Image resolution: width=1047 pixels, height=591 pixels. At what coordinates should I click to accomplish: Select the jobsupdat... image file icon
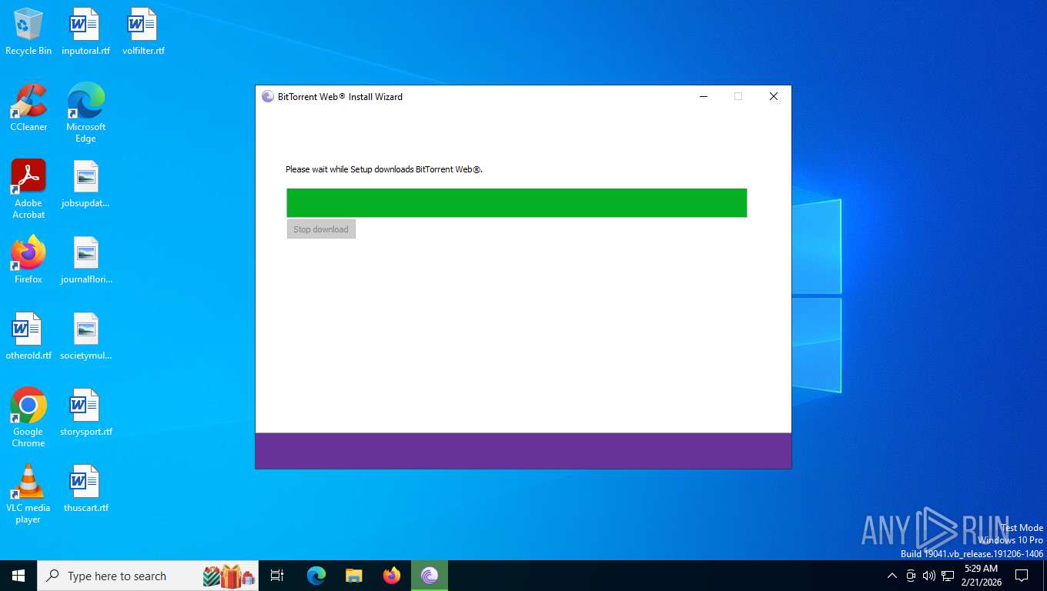point(85,185)
